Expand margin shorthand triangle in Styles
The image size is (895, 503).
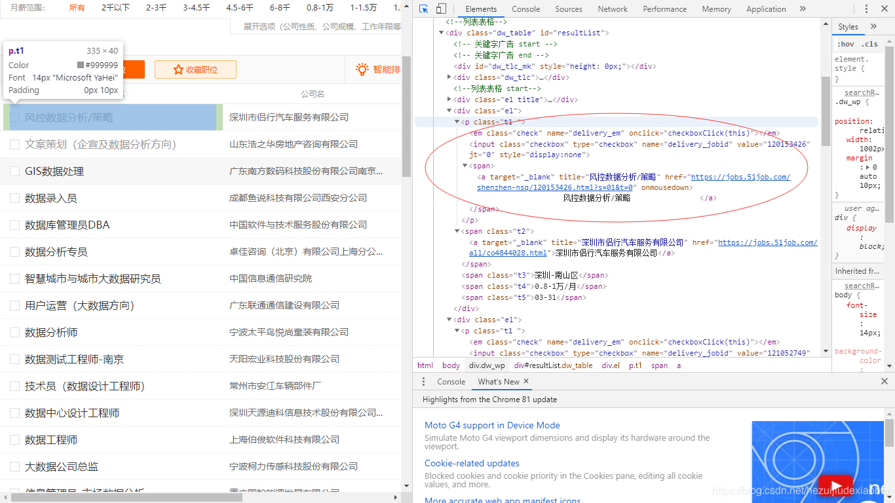tap(867, 167)
